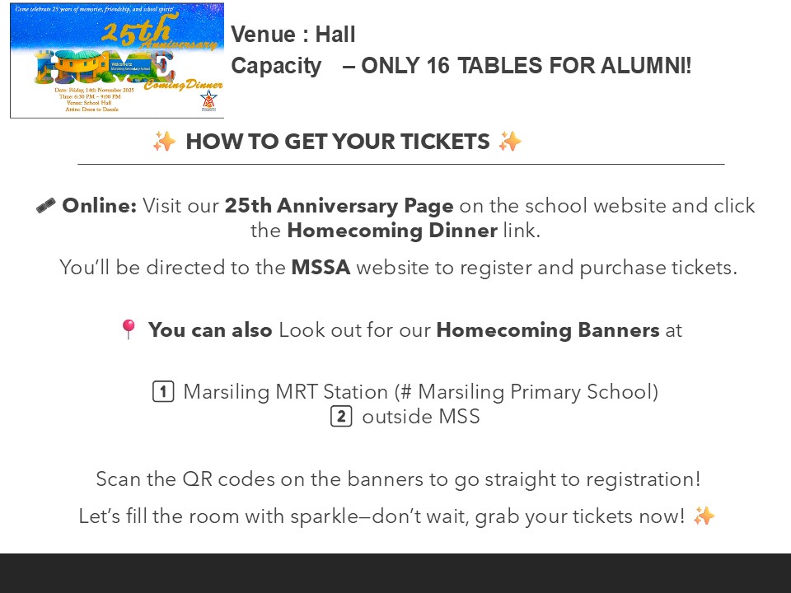Click the Marsiling MRT Station line
The image size is (791, 593).
point(421,392)
